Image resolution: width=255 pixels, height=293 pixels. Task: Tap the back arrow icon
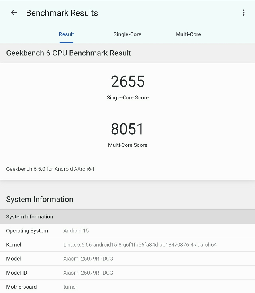[14, 13]
